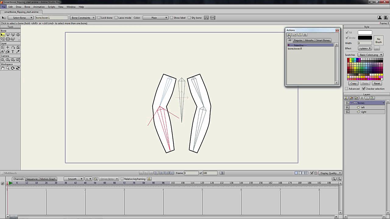Click the New Action icon in Actions window
390x219 pixels.
[289, 35]
